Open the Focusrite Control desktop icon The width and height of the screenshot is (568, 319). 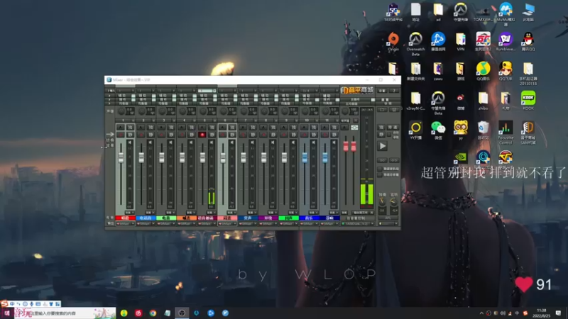(506, 133)
